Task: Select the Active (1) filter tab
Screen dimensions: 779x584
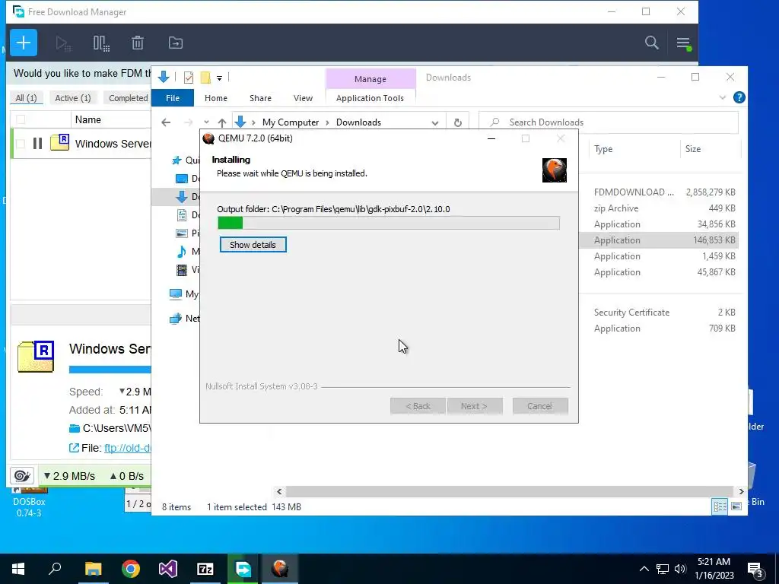Action: coord(73,98)
